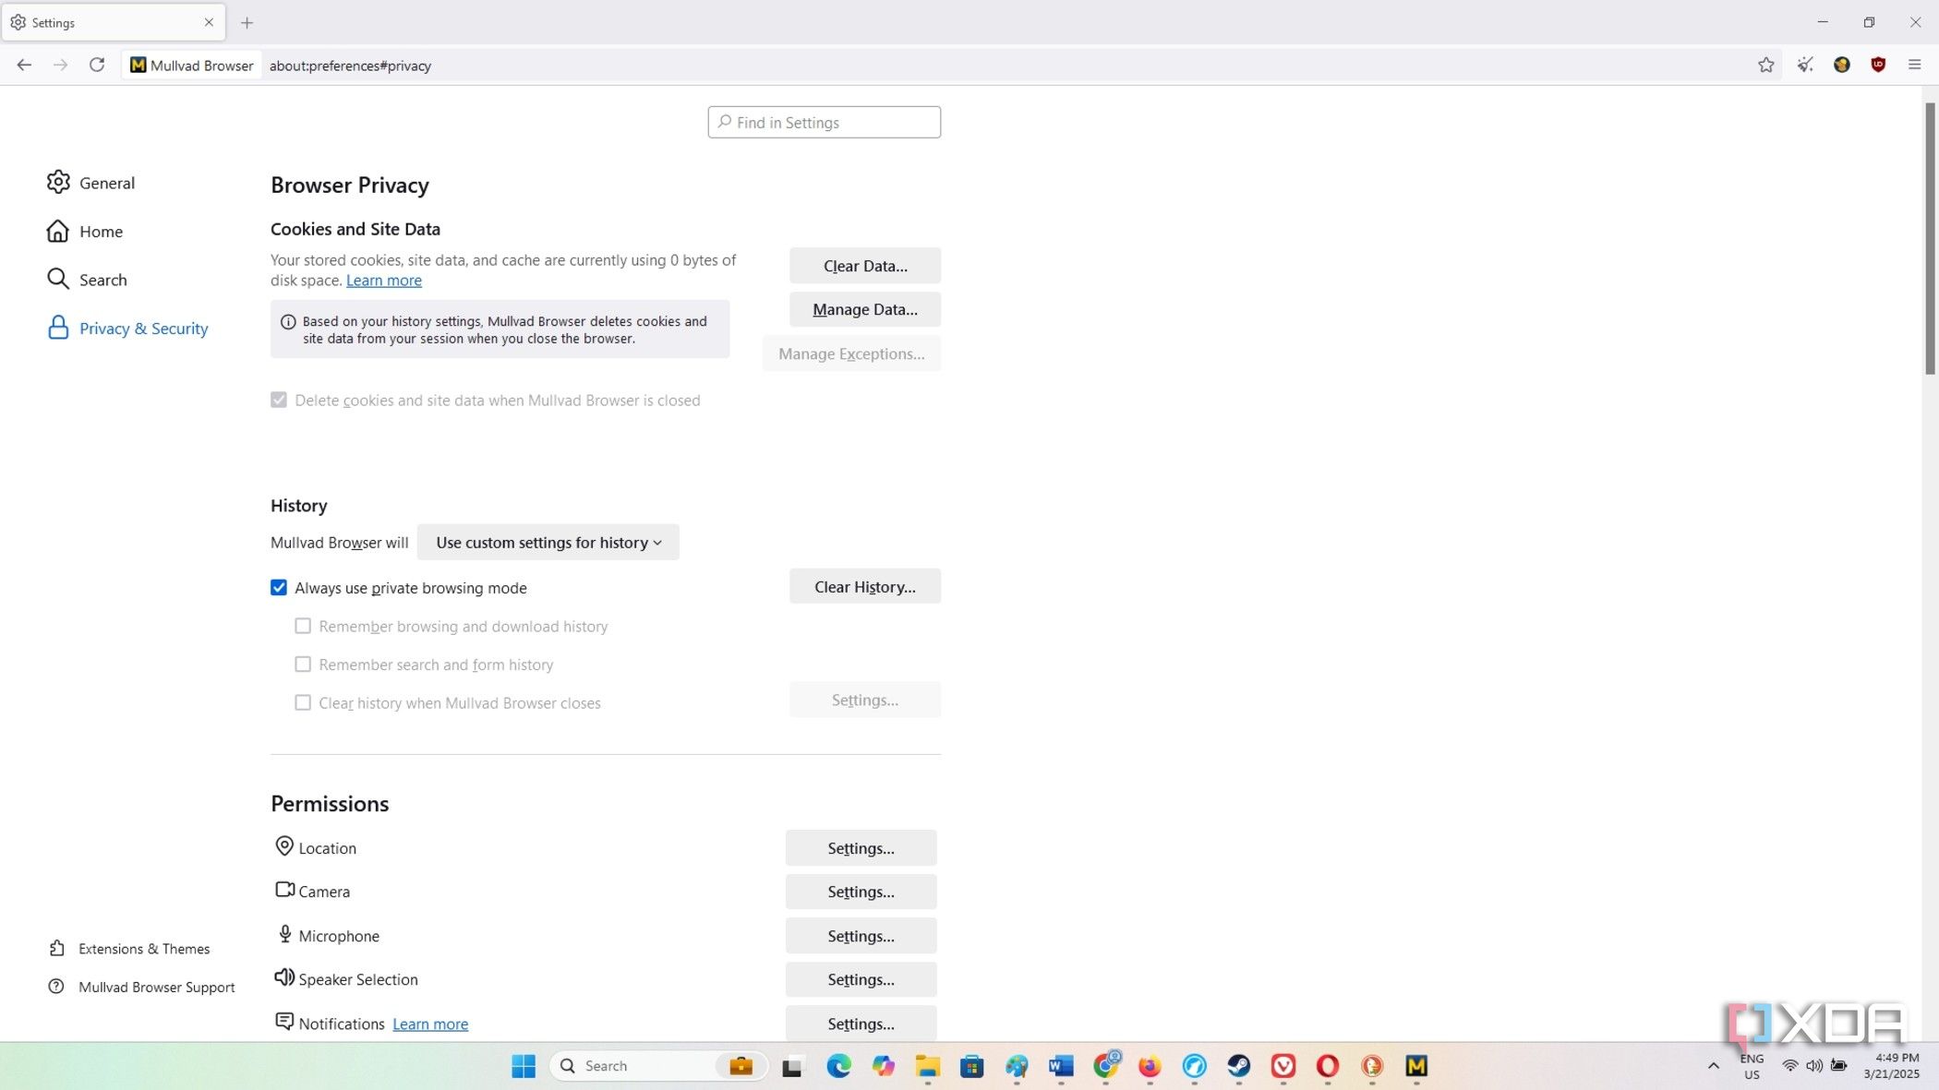Click the Clear Data button

point(865,266)
